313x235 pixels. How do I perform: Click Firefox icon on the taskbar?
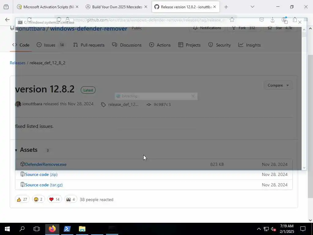(x=52, y=229)
